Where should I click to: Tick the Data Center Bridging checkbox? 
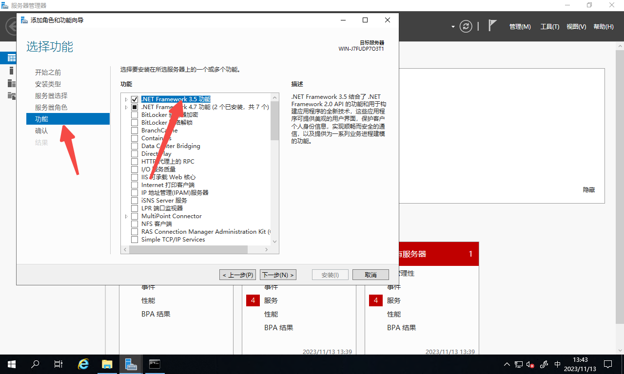(135, 146)
